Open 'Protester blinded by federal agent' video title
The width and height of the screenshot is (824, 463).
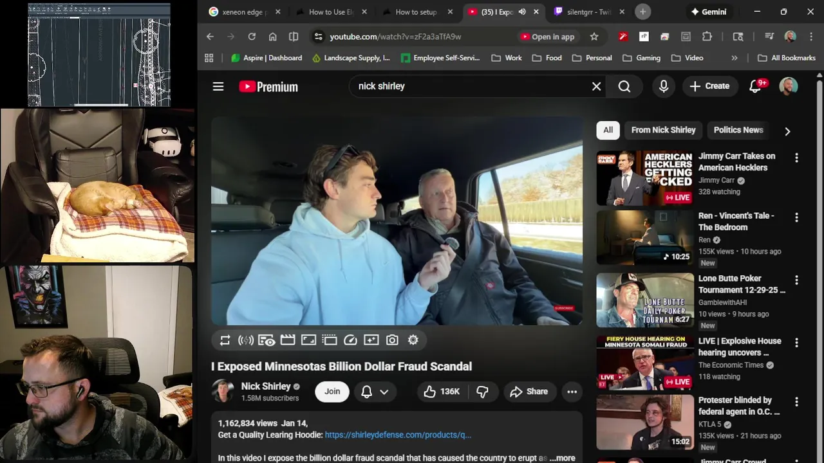(x=739, y=406)
